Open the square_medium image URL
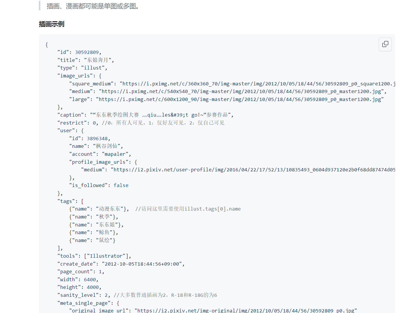The image size is (419, 313). [256, 84]
